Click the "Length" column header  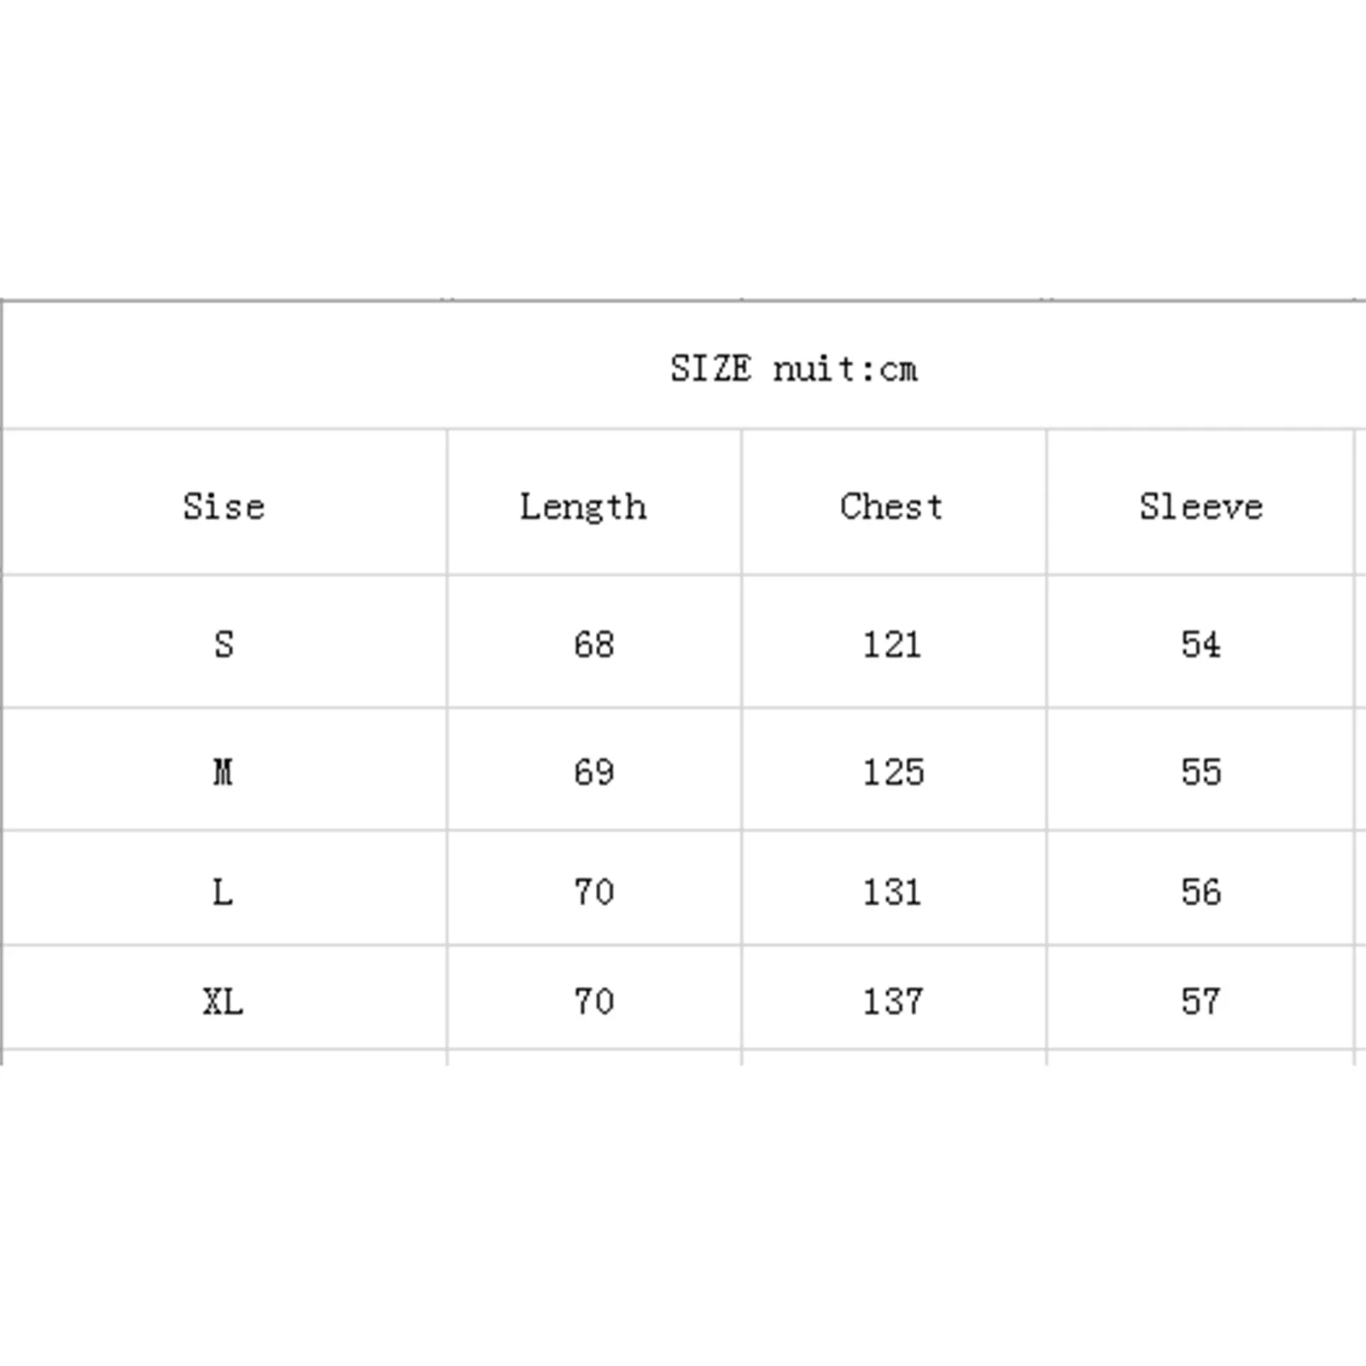click(584, 507)
